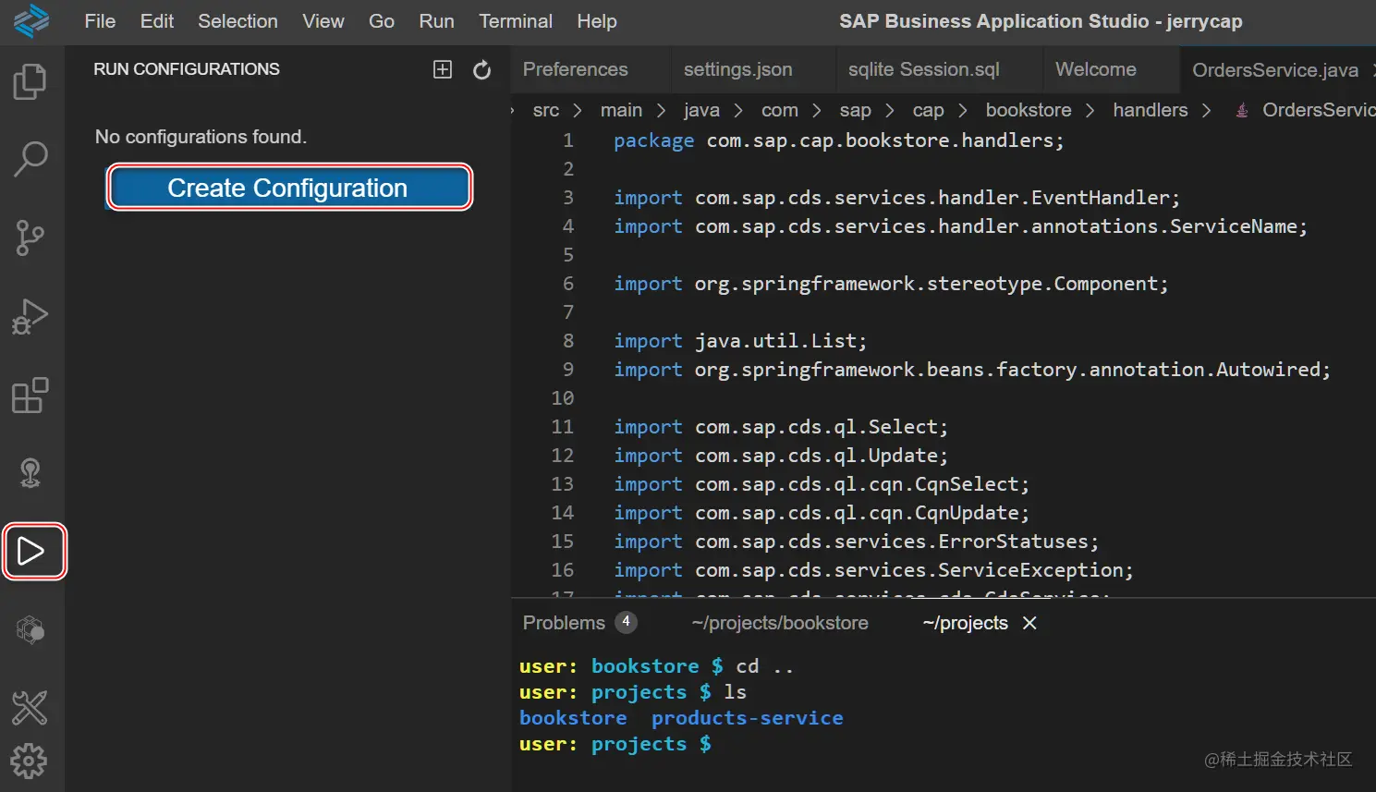
Task: Open the Explorer view in activity bar
Action: [30, 81]
